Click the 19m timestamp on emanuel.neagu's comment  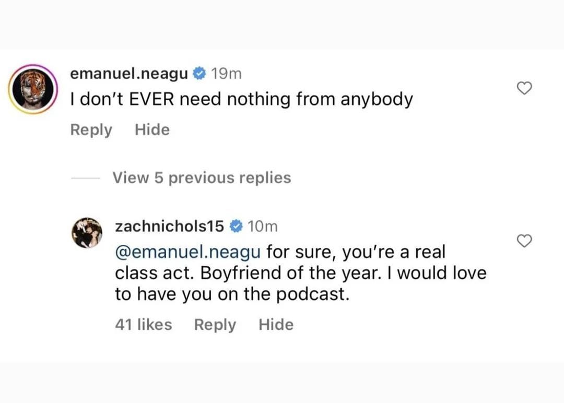tap(226, 73)
